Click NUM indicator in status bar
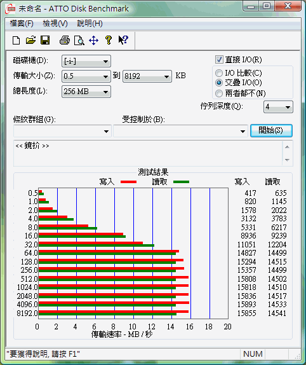The image size is (306, 365). [253, 354]
